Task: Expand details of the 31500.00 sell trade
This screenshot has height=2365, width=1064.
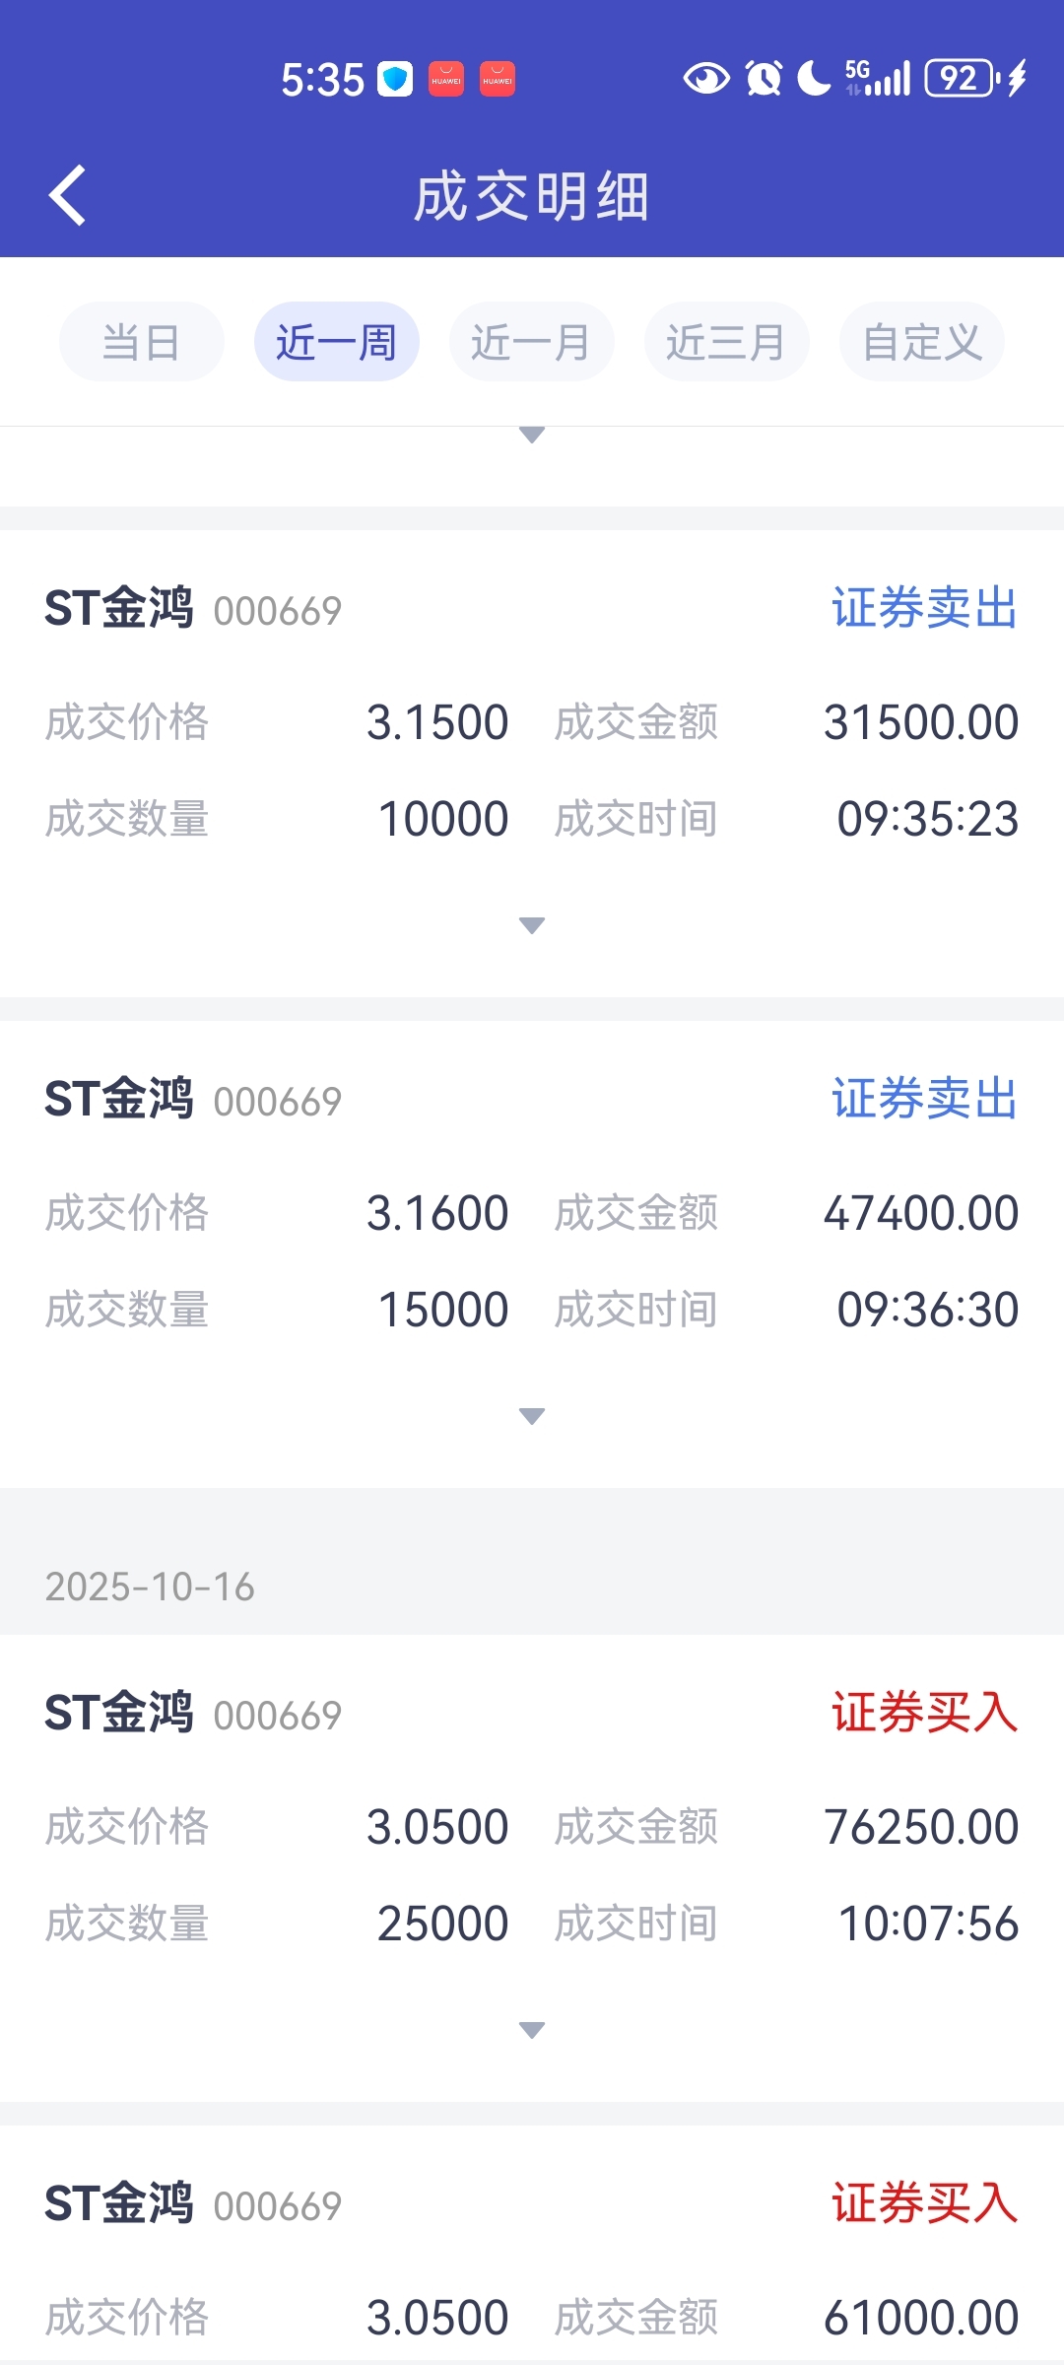Action: (x=532, y=925)
